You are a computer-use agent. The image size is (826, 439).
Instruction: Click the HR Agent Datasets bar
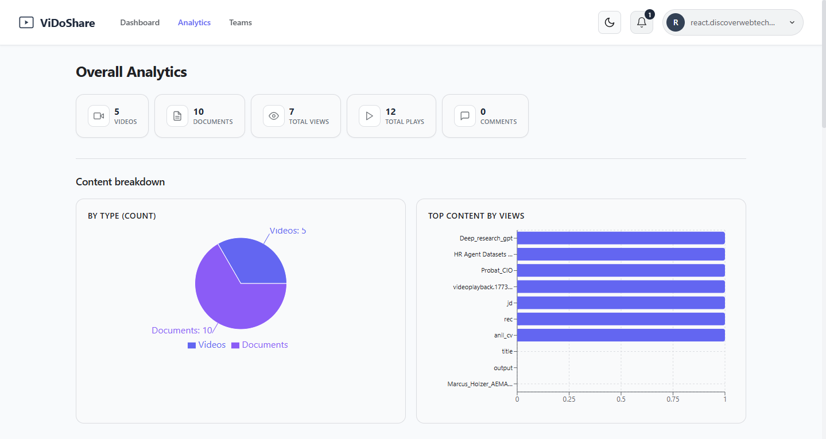(621, 254)
